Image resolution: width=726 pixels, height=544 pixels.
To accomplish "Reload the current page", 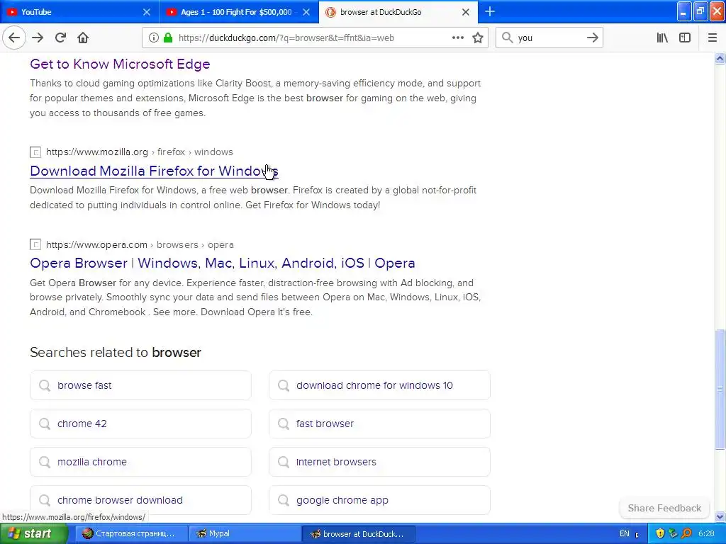I will point(60,38).
